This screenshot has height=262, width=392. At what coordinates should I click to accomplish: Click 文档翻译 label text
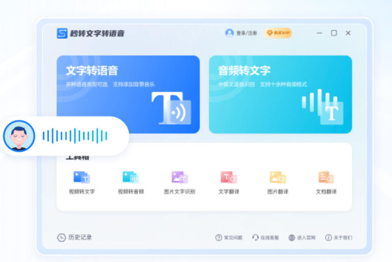coord(326,191)
